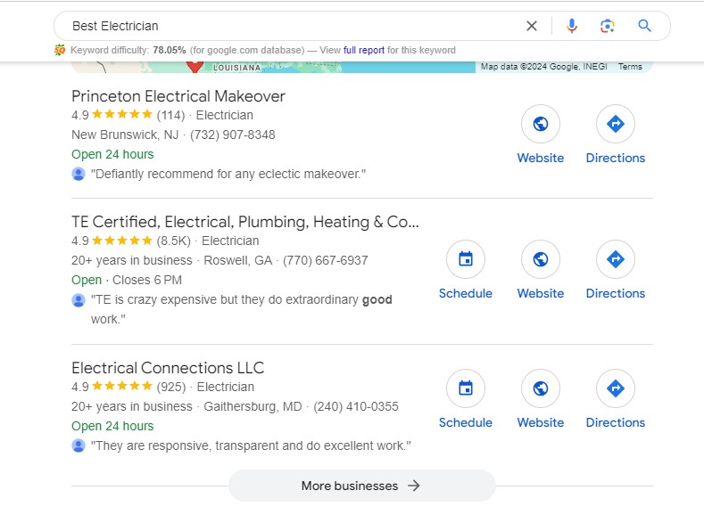This screenshot has width=704, height=531.
Task: Open TE Certified Electrical Plumbing listing title
Action: [x=245, y=222]
